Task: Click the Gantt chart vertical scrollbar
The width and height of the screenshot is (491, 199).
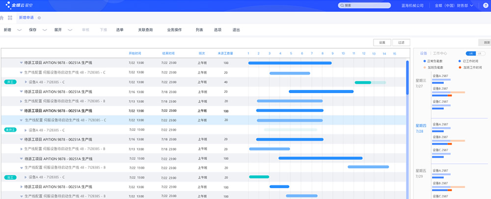Action: pyautogui.click(x=407, y=78)
